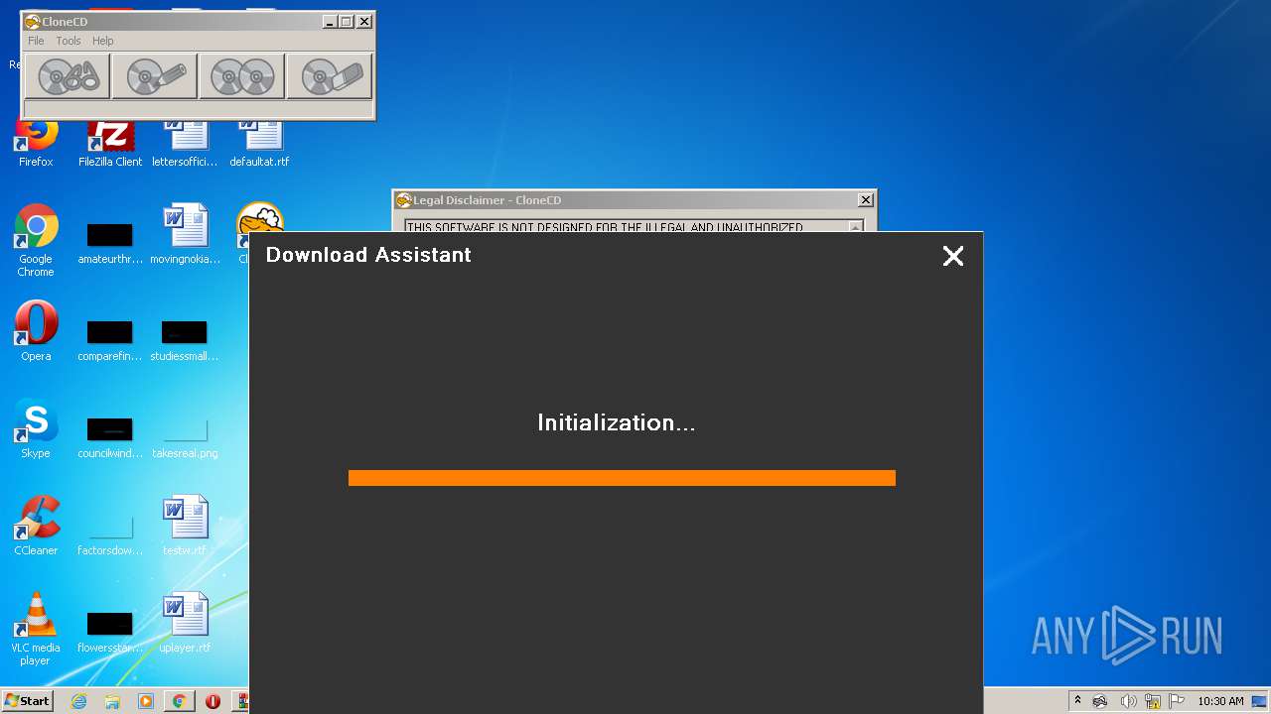Select the takesreal.png file on the desktop
Viewport: 1271px width, 714px height.
coord(185,436)
